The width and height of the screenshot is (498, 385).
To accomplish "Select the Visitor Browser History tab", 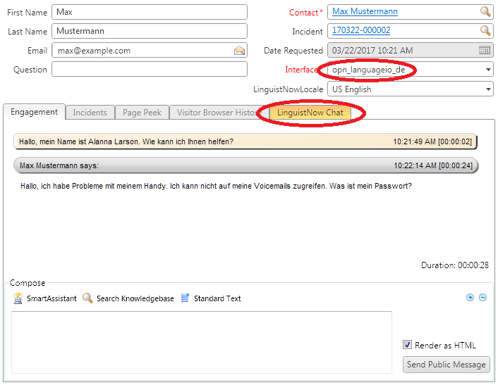I will pos(215,113).
